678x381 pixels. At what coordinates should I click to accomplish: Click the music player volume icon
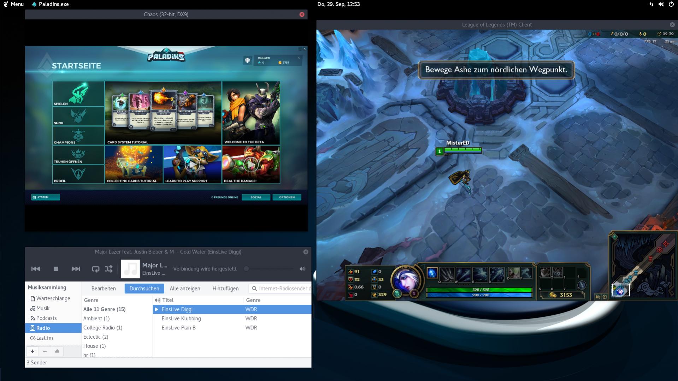click(x=302, y=269)
